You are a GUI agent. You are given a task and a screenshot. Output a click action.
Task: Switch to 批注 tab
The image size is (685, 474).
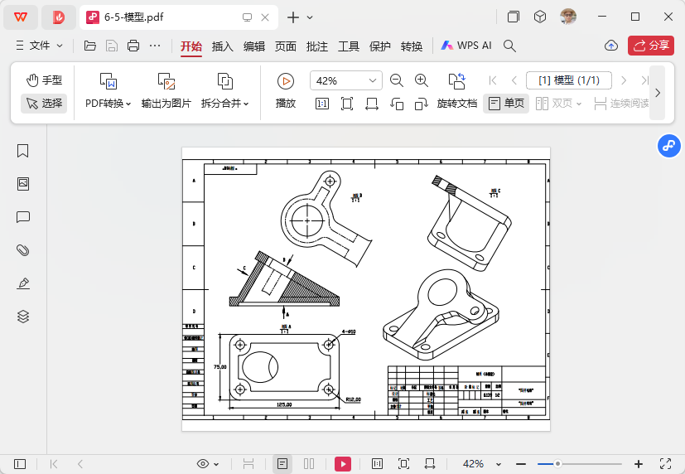tap(316, 46)
